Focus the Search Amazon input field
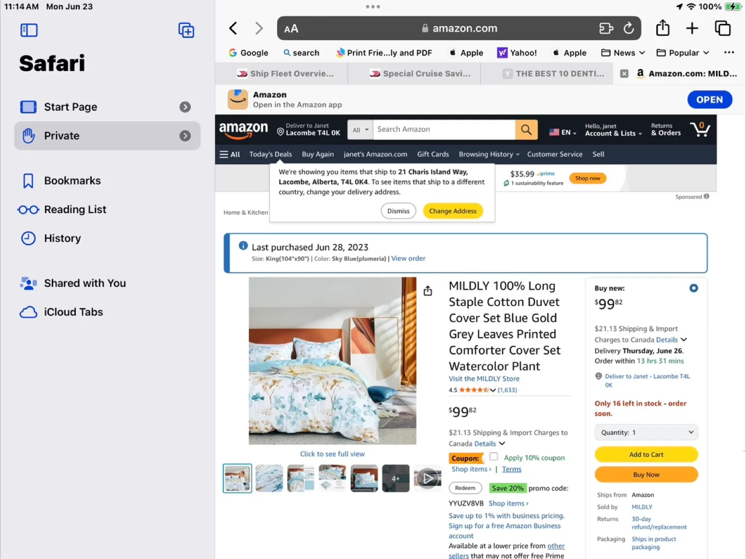This screenshot has width=746, height=559. pos(444,130)
